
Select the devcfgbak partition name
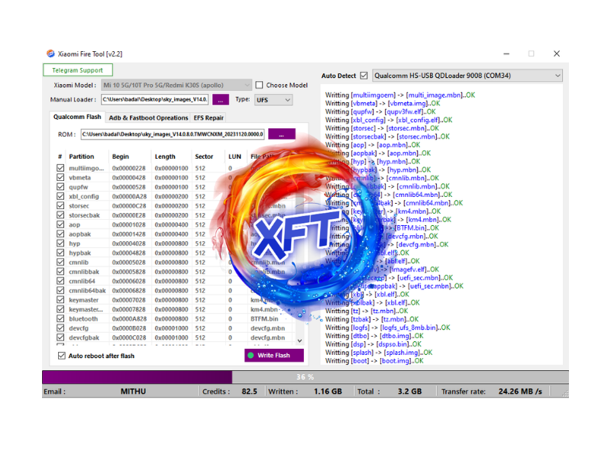click(84, 337)
